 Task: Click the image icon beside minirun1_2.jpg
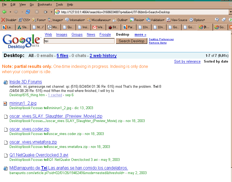pyautogui.click(x=5, y=104)
